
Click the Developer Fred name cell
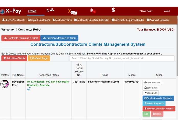coord(18,83)
